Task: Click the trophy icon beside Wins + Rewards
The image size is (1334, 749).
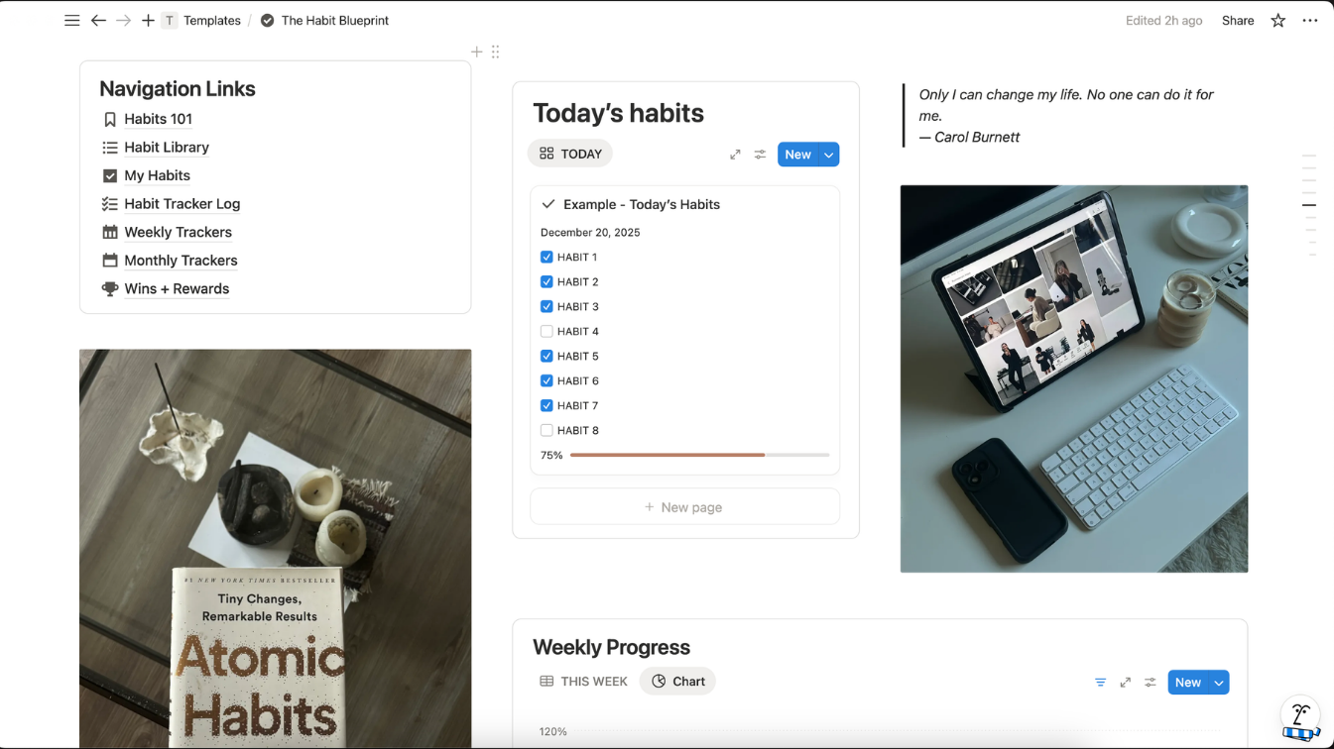Action: coord(110,289)
